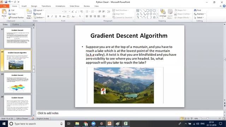The width and height of the screenshot is (226, 127).
Task: Zoom out with the minus button
Action: click(201, 119)
